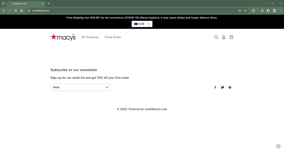Open the Pinterest icon in footer
This screenshot has width=284, height=152.
(x=230, y=87)
